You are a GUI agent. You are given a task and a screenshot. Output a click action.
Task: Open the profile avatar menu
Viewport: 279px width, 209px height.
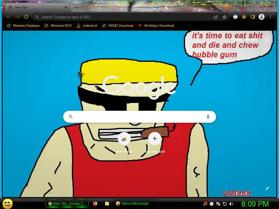click(261, 17)
